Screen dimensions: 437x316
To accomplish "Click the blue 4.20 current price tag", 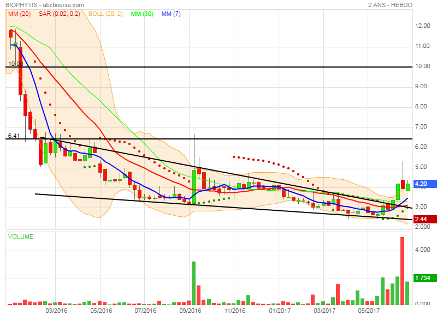I will (425, 184).
